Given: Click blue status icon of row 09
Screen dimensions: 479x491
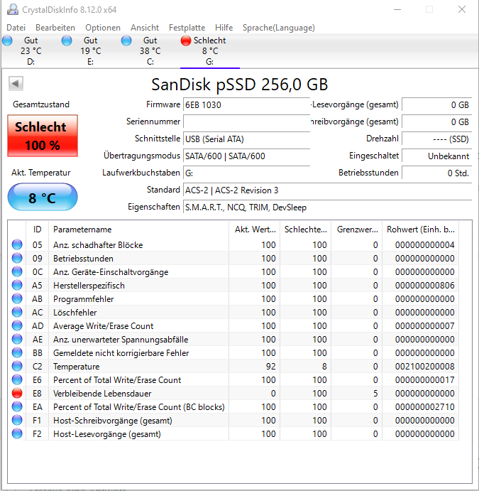Looking at the screenshot, I should [17, 258].
